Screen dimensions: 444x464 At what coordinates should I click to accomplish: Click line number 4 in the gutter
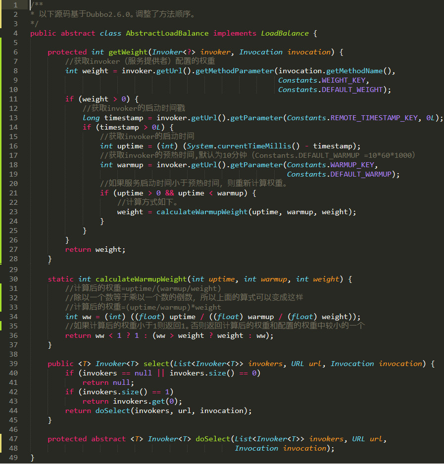coord(15,33)
